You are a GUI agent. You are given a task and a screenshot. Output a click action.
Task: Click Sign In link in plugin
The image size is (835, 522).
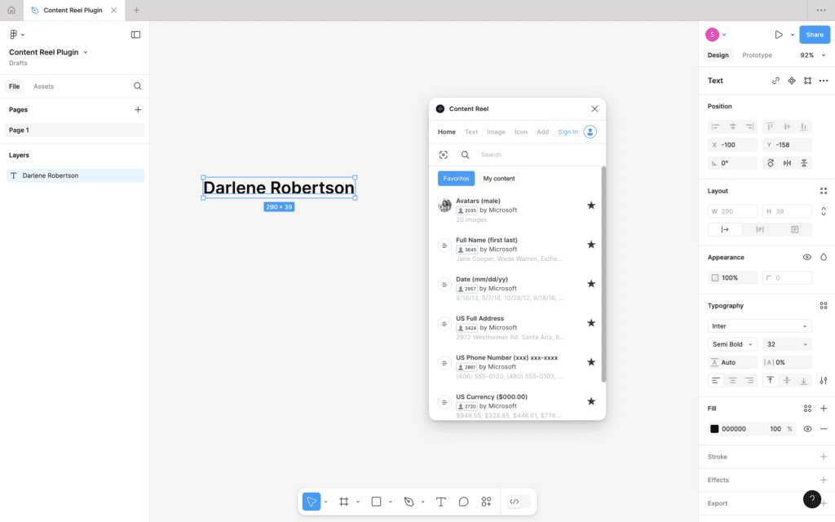click(x=568, y=132)
